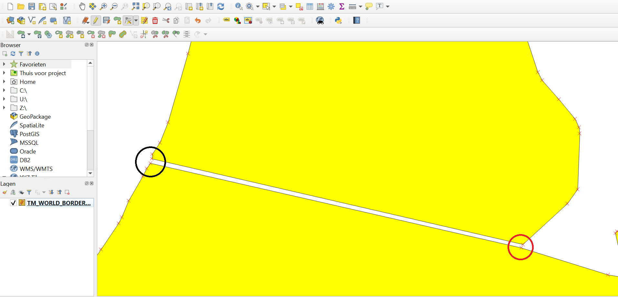This screenshot has width=618, height=297.
Task: Click the Zoom In magnifier tool
Action: point(103,6)
